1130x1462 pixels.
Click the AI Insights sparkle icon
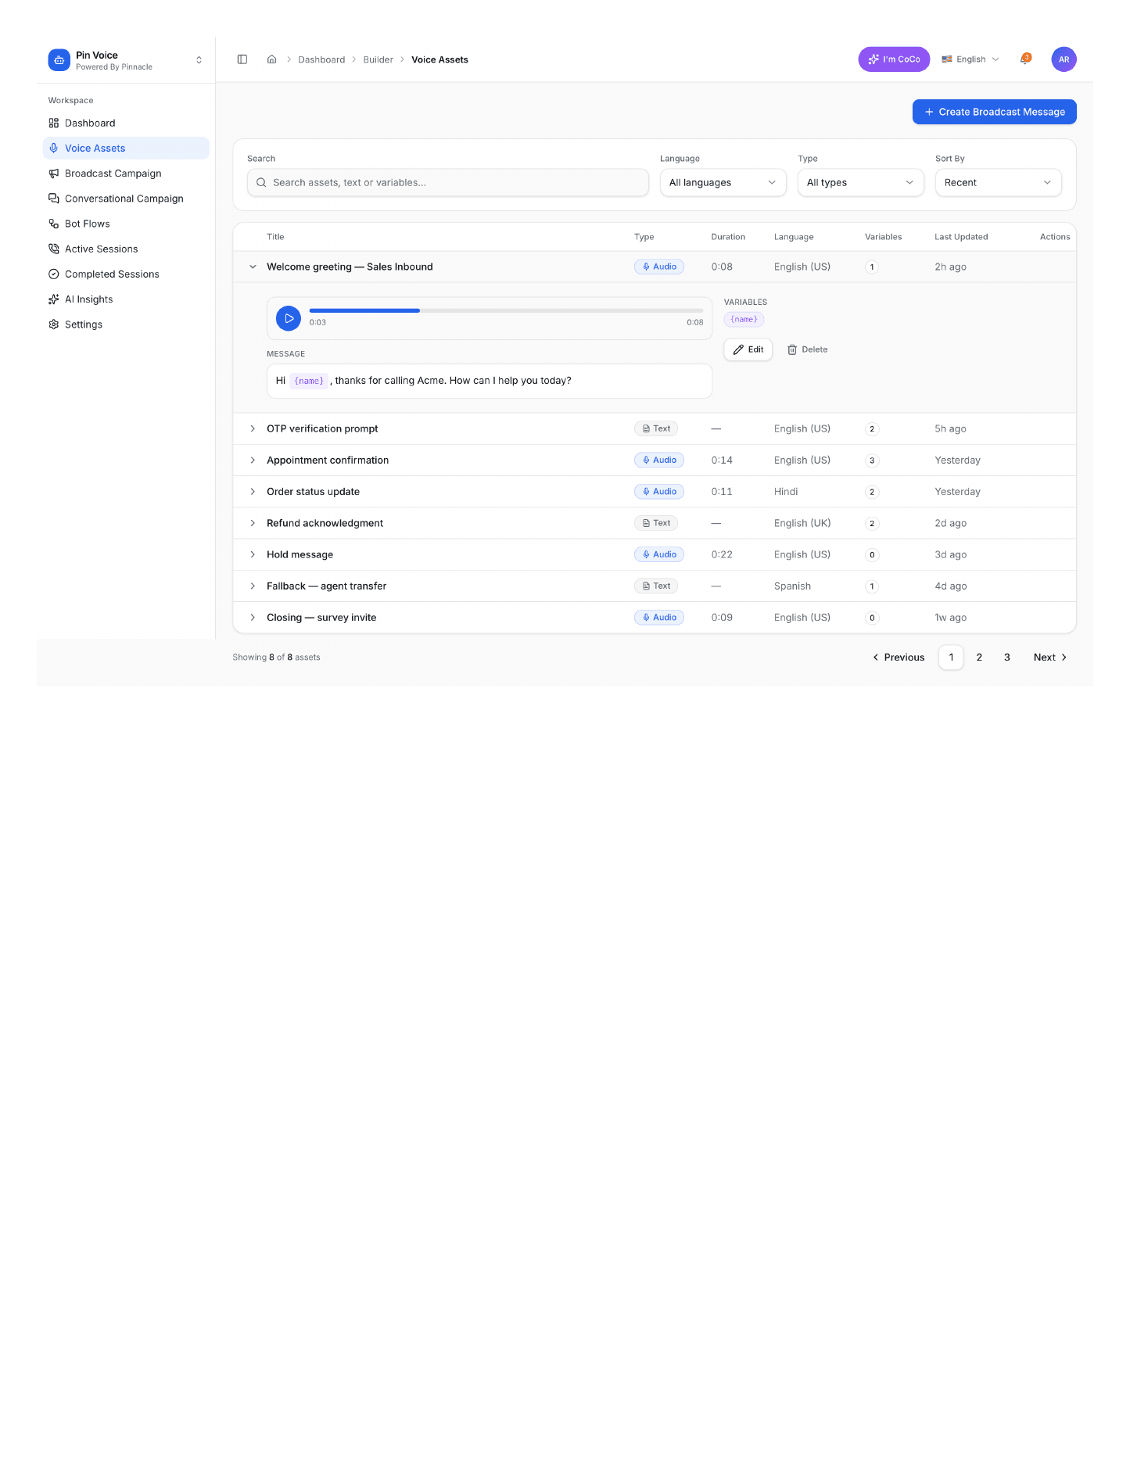coord(54,299)
